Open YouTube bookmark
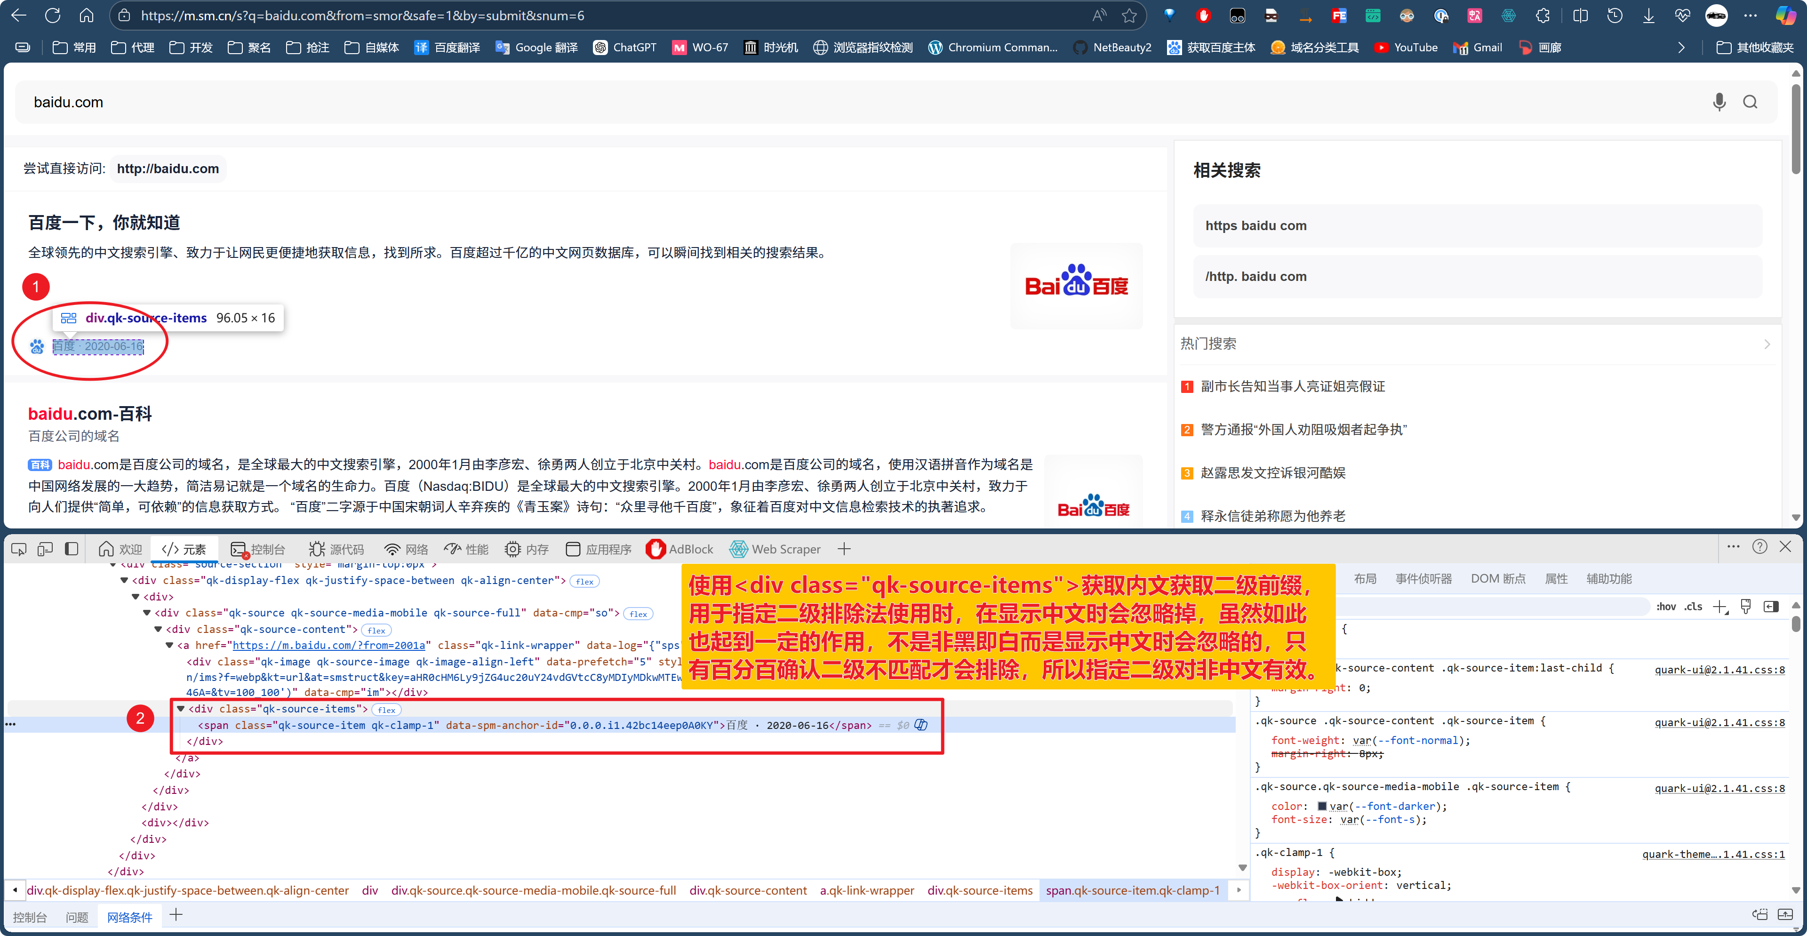This screenshot has width=1807, height=936. pos(1406,48)
